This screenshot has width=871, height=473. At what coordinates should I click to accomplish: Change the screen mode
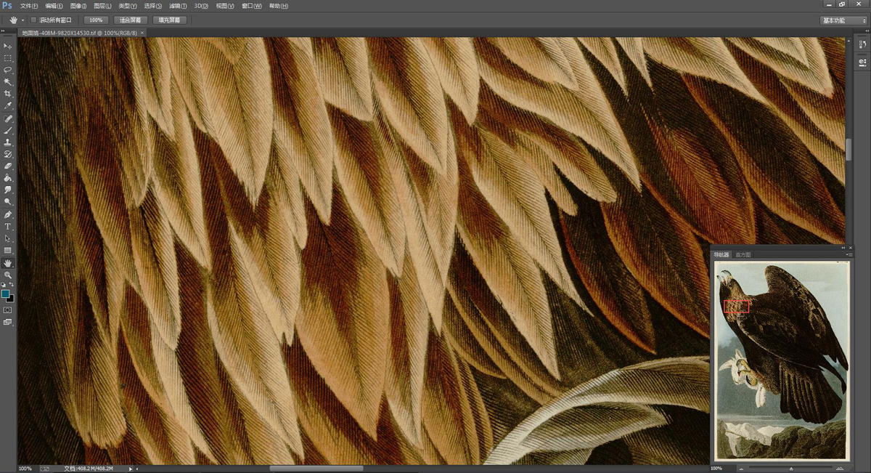click(x=8, y=322)
